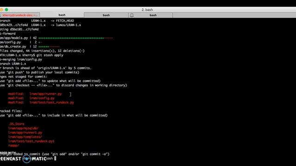
Task: Click the bell notification icon in the bash tab
Action: [132, 15]
